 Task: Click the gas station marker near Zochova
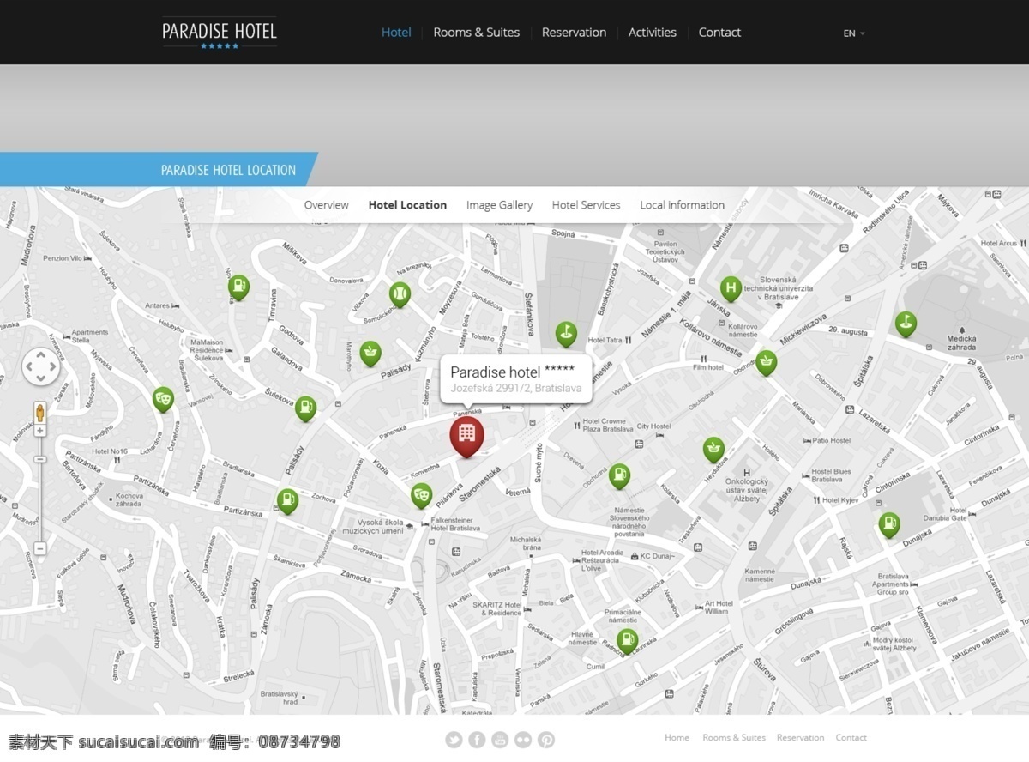pyautogui.click(x=287, y=500)
